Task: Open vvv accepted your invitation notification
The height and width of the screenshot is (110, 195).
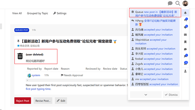Action: (x=155, y=79)
